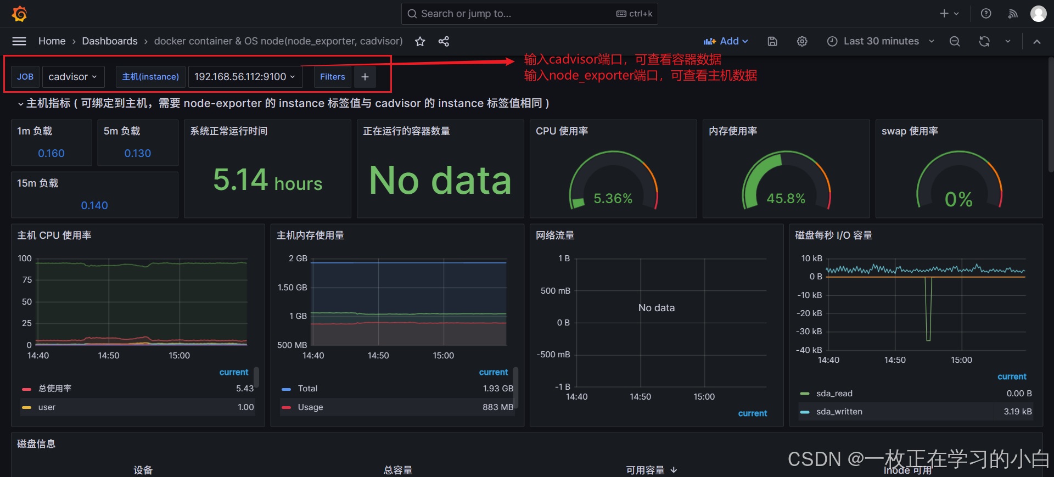Toggle the hamburger navigation menu

(x=19, y=41)
